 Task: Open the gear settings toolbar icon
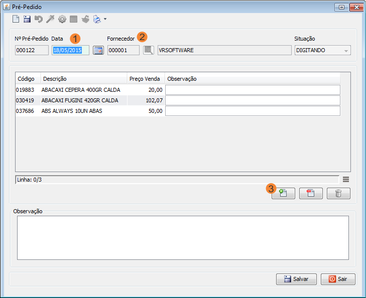pos(62,19)
